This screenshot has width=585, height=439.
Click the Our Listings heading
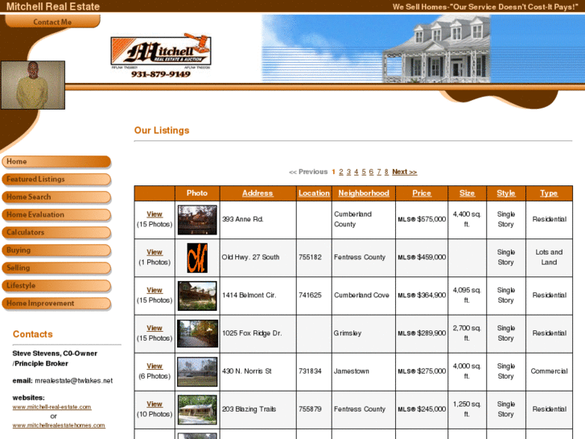point(162,130)
